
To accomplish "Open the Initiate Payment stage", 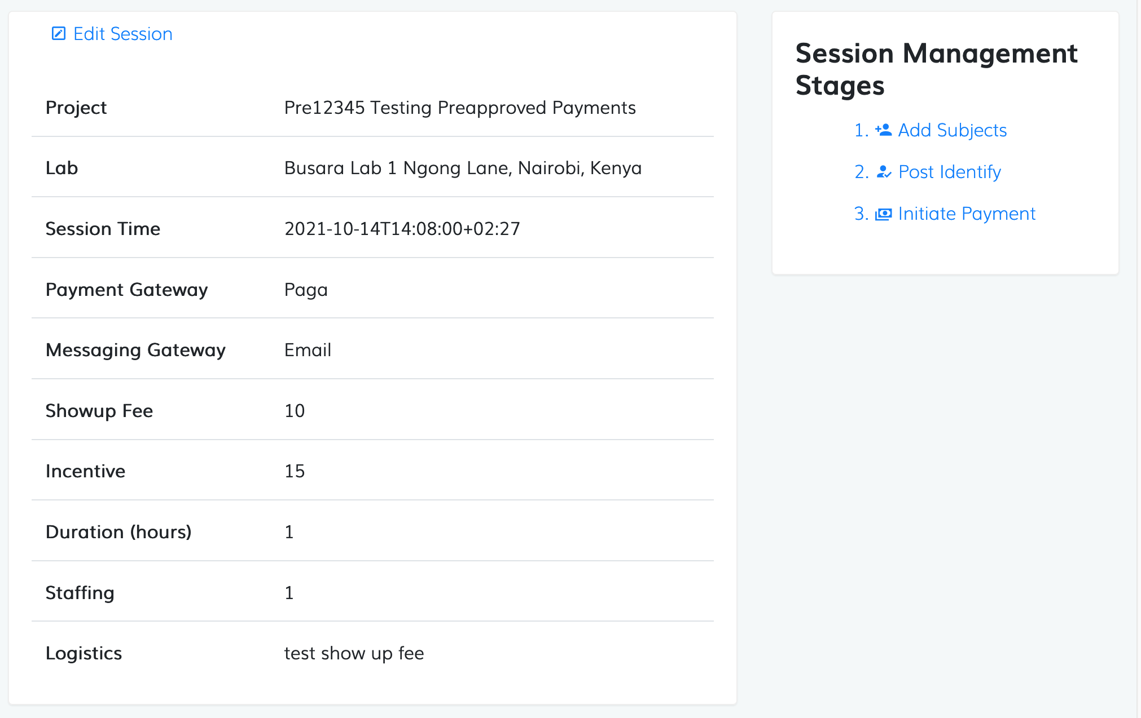I will 967,214.
